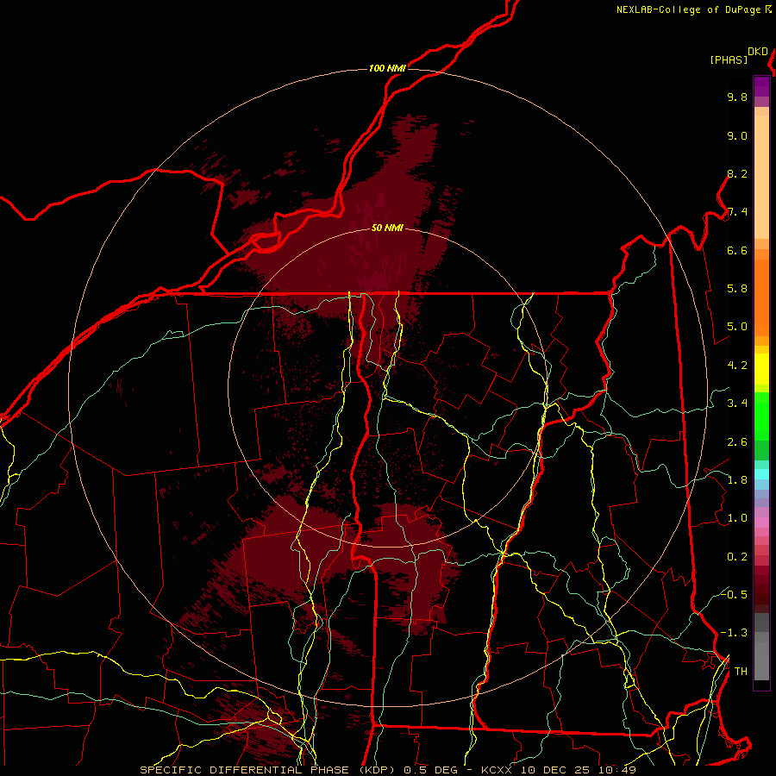Click the 4.2 value on the color scale
The width and height of the screenshot is (776, 776).
tap(737, 366)
